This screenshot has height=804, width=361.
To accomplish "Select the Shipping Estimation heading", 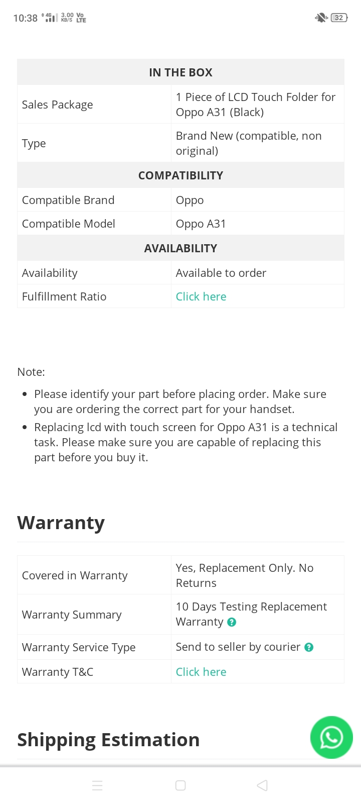I will [108, 740].
